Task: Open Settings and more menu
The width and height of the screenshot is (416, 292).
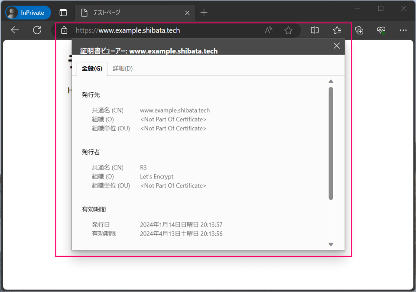Action: tap(403, 30)
